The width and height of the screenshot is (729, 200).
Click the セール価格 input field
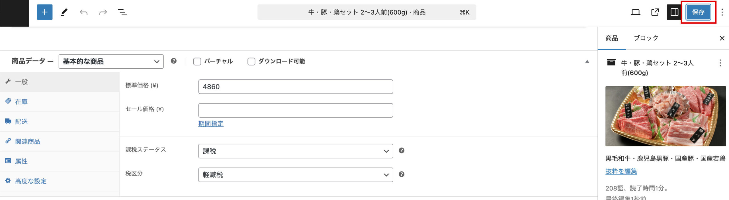point(295,110)
